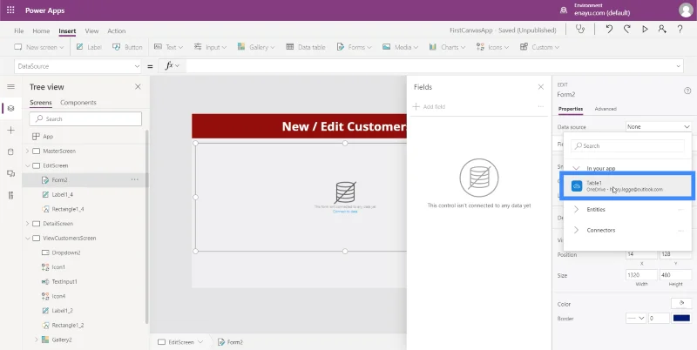This screenshot has width=697, height=350.
Task: Switch to the Properties tab
Action: pos(571,108)
